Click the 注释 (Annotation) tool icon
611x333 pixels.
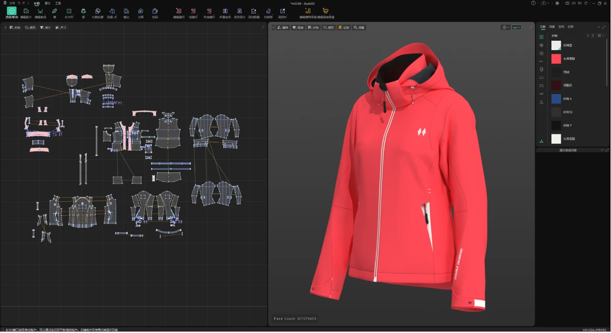141,10
